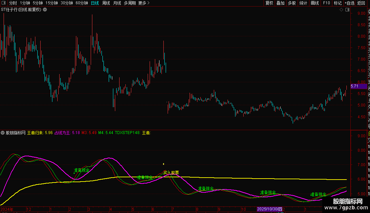Open F10 company information
The width and height of the screenshot is (370, 213).
point(326,3)
